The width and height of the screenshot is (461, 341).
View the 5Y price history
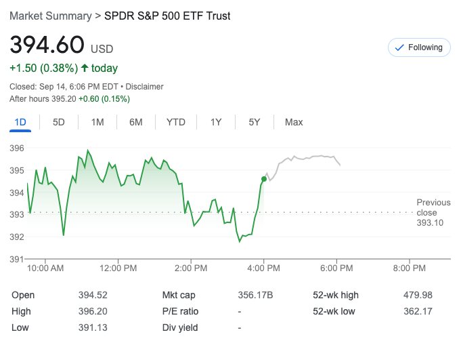point(255,122)
